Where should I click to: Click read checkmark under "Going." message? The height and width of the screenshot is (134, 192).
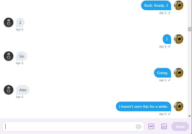tap(169, 80)
